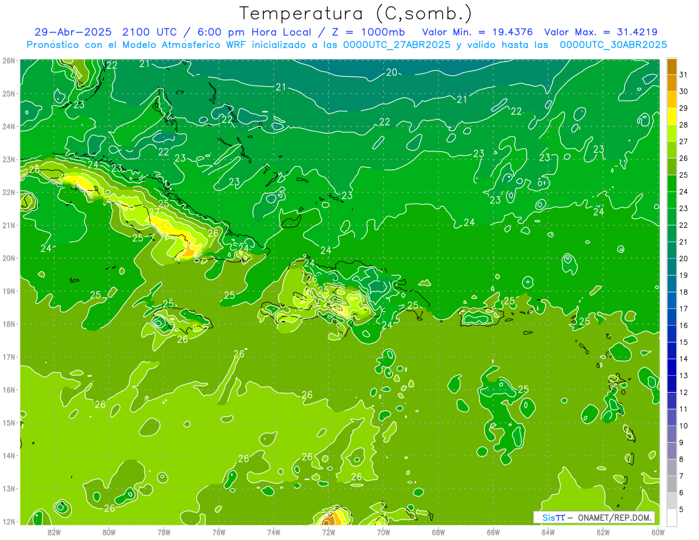Click the 78W longitude axis label
Screen dimensions: 699x540
coord(164,531)
